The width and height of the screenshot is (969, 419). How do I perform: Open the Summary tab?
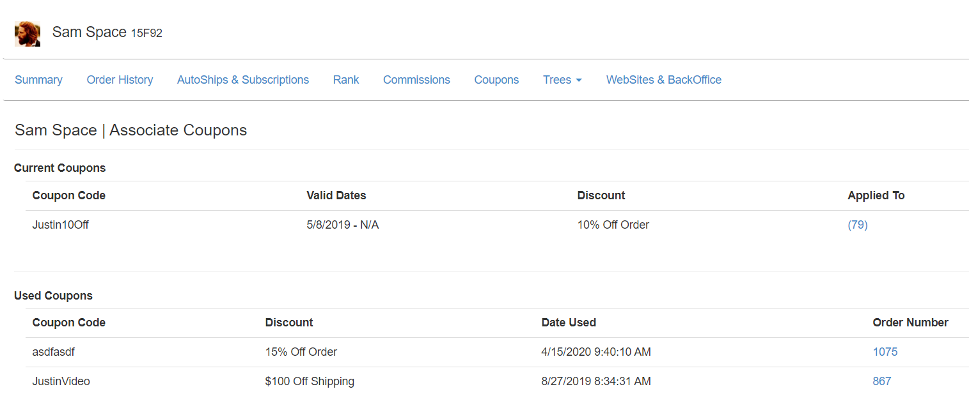tap(38, 80)
